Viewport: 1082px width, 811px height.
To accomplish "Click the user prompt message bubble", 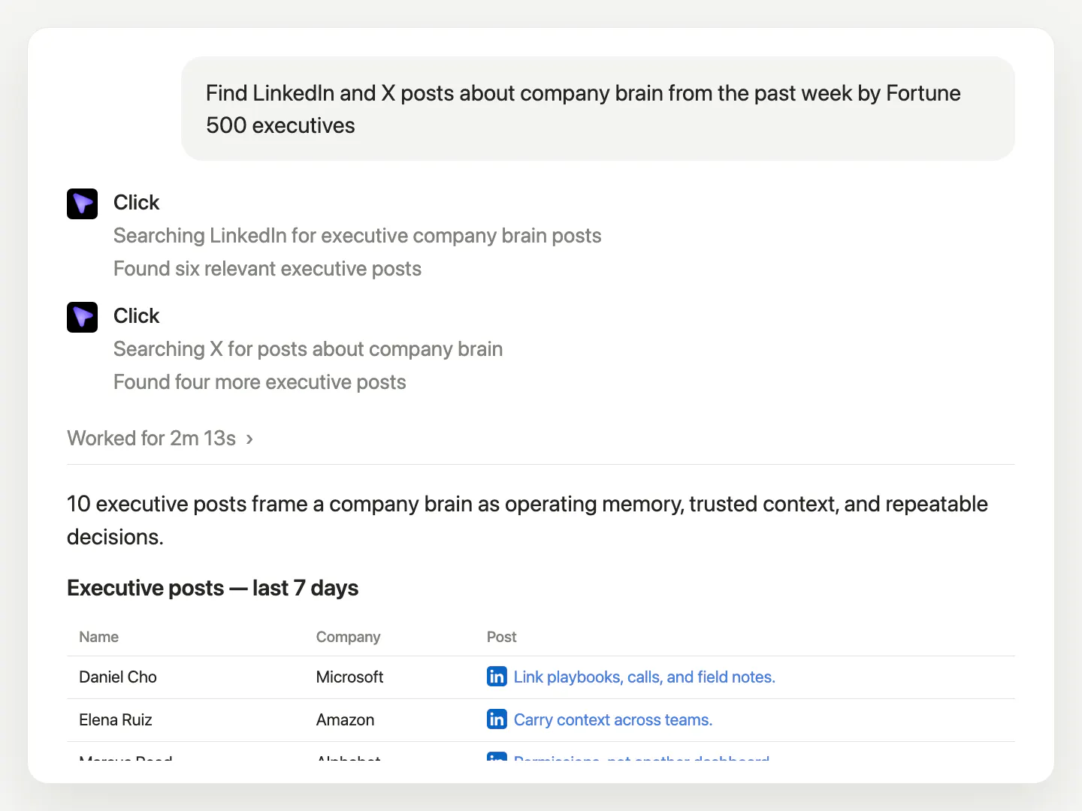I will pyautogui.click(x=598, y=109).
